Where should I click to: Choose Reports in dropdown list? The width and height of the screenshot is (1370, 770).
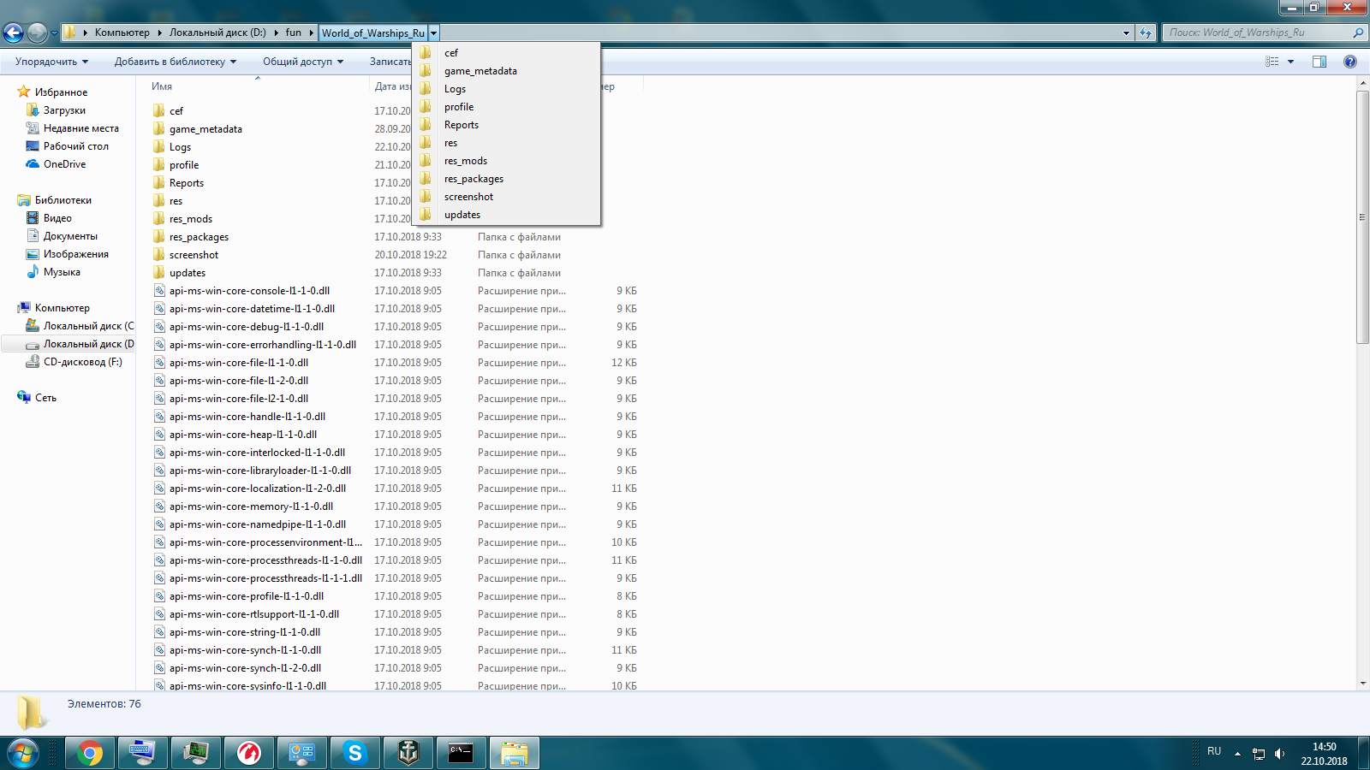tap(506, 125)
